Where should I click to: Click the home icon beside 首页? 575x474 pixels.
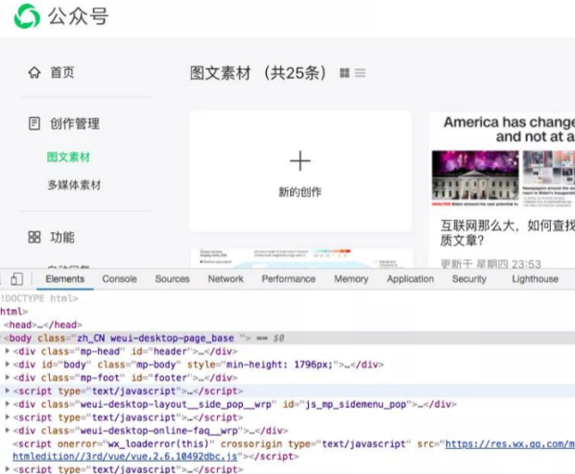[34, 72]
